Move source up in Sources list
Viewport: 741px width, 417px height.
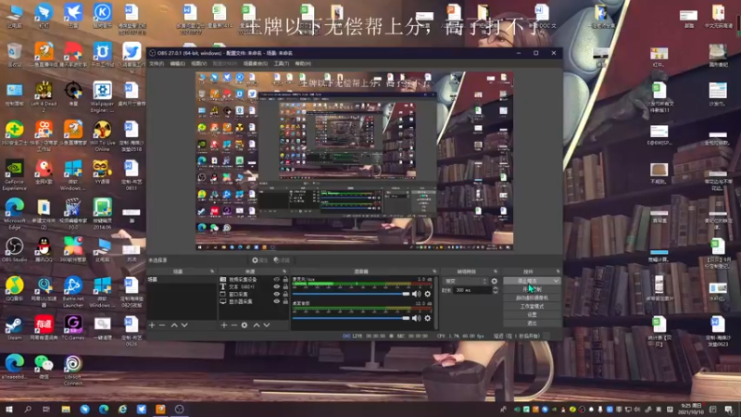tap(257, 325)
